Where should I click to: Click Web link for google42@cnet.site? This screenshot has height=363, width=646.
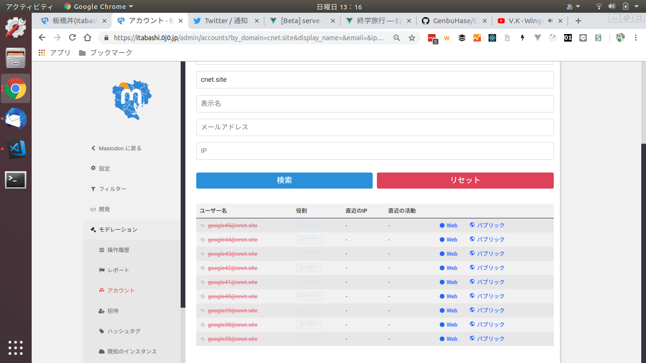[x=452, y=268]
